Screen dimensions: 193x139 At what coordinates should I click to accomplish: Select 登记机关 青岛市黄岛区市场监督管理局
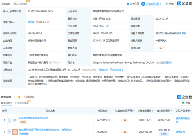point(107,55)
